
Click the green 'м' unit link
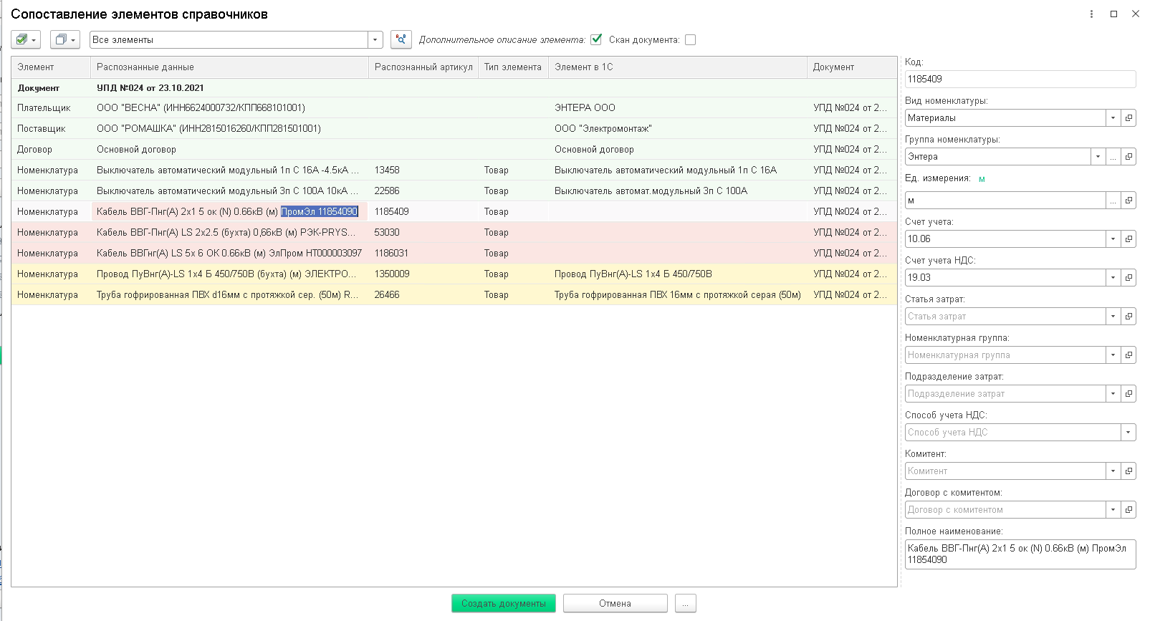coord(982,179)
